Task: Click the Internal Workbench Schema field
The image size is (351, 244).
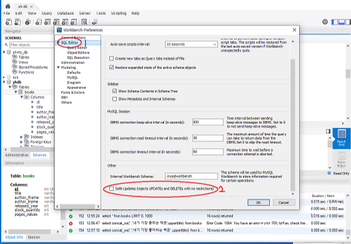Action: pos(191,176)
